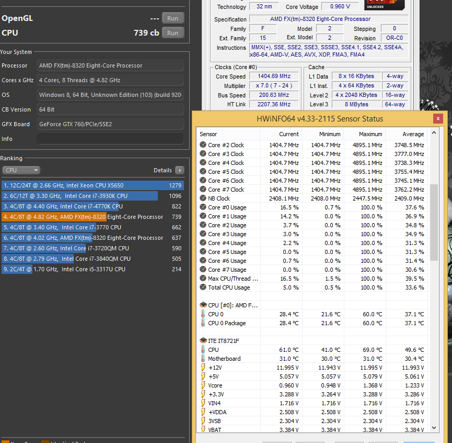452x443 pixels.
Task: Click the Core #6 Clock gauge icon
Action: point(203,181)
